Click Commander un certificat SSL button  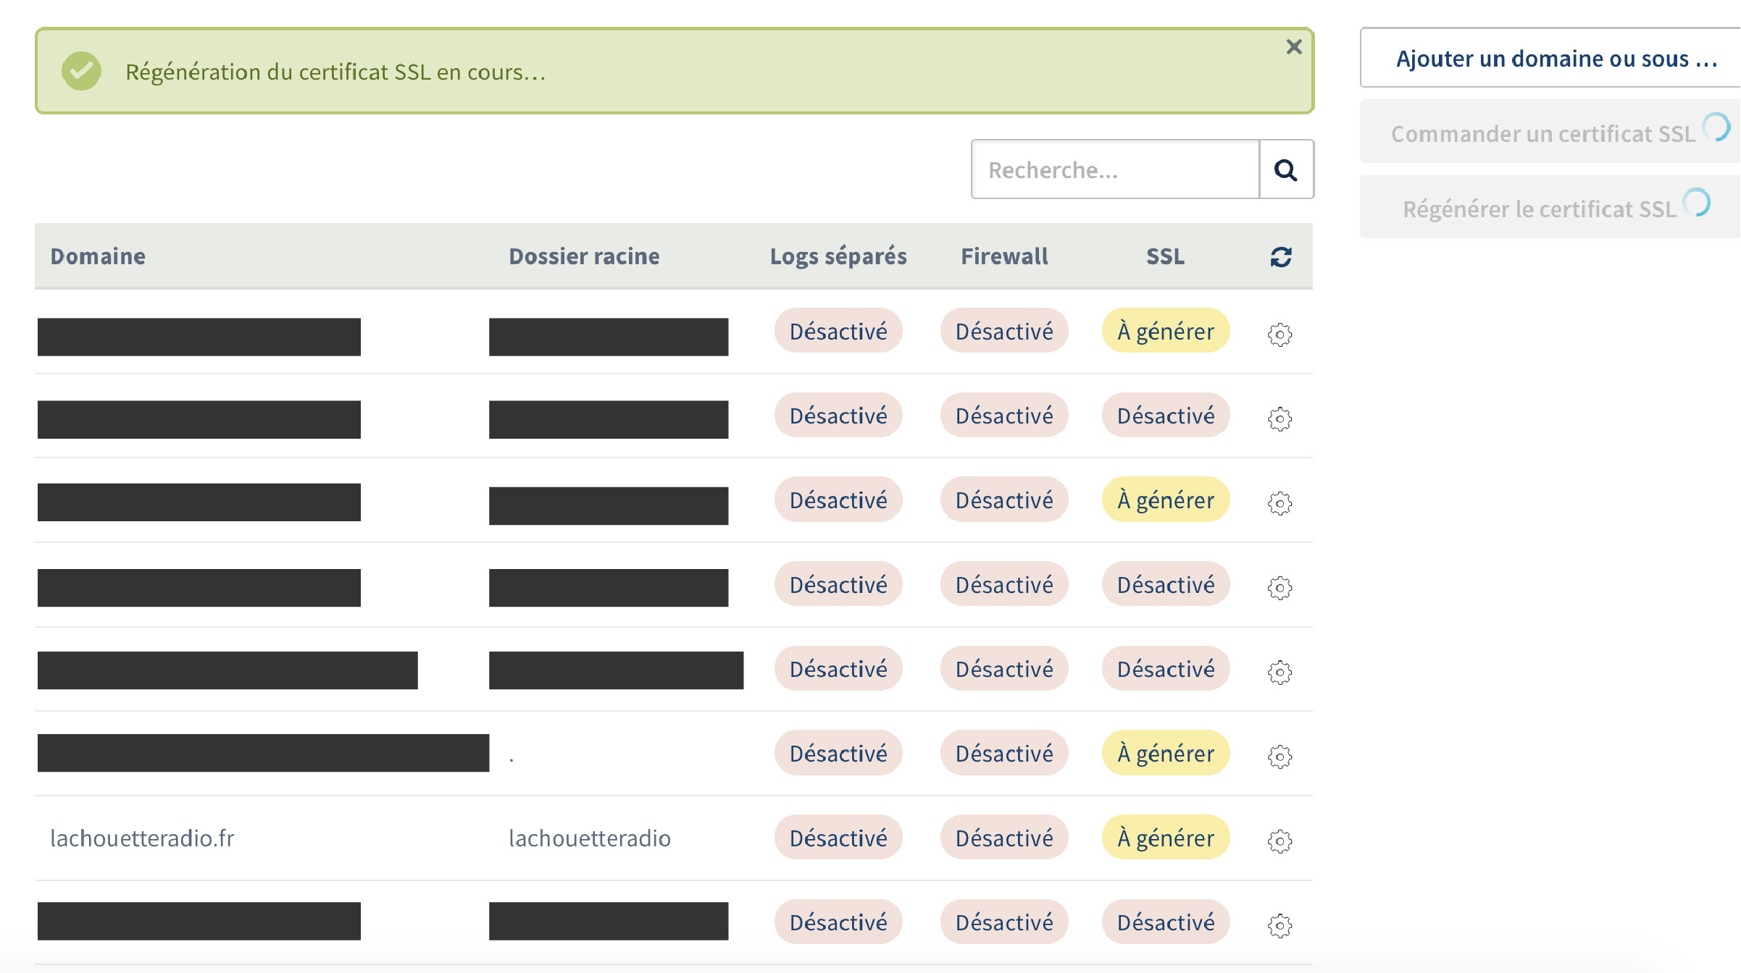tap(1543, 133)
